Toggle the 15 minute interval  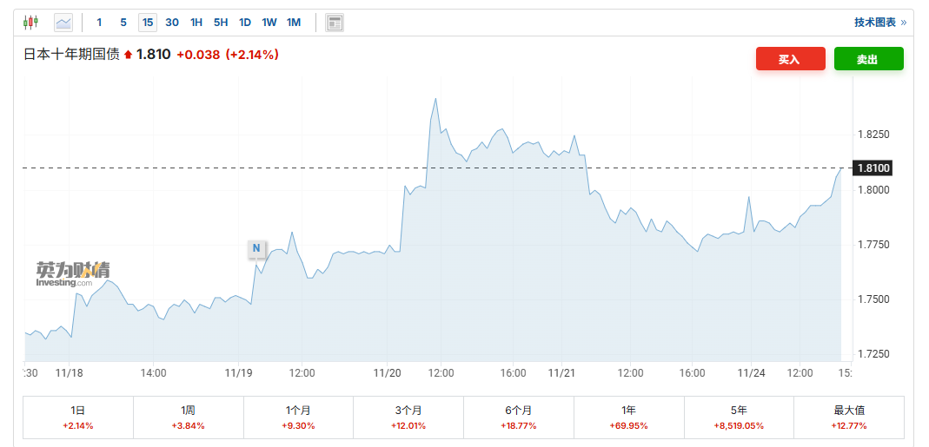148,23
